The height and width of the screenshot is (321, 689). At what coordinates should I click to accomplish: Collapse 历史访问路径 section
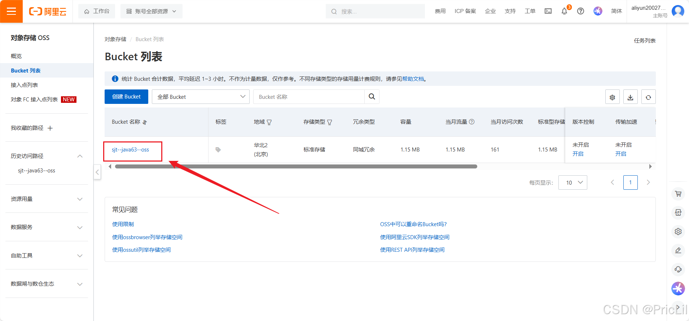pos(80,156)
